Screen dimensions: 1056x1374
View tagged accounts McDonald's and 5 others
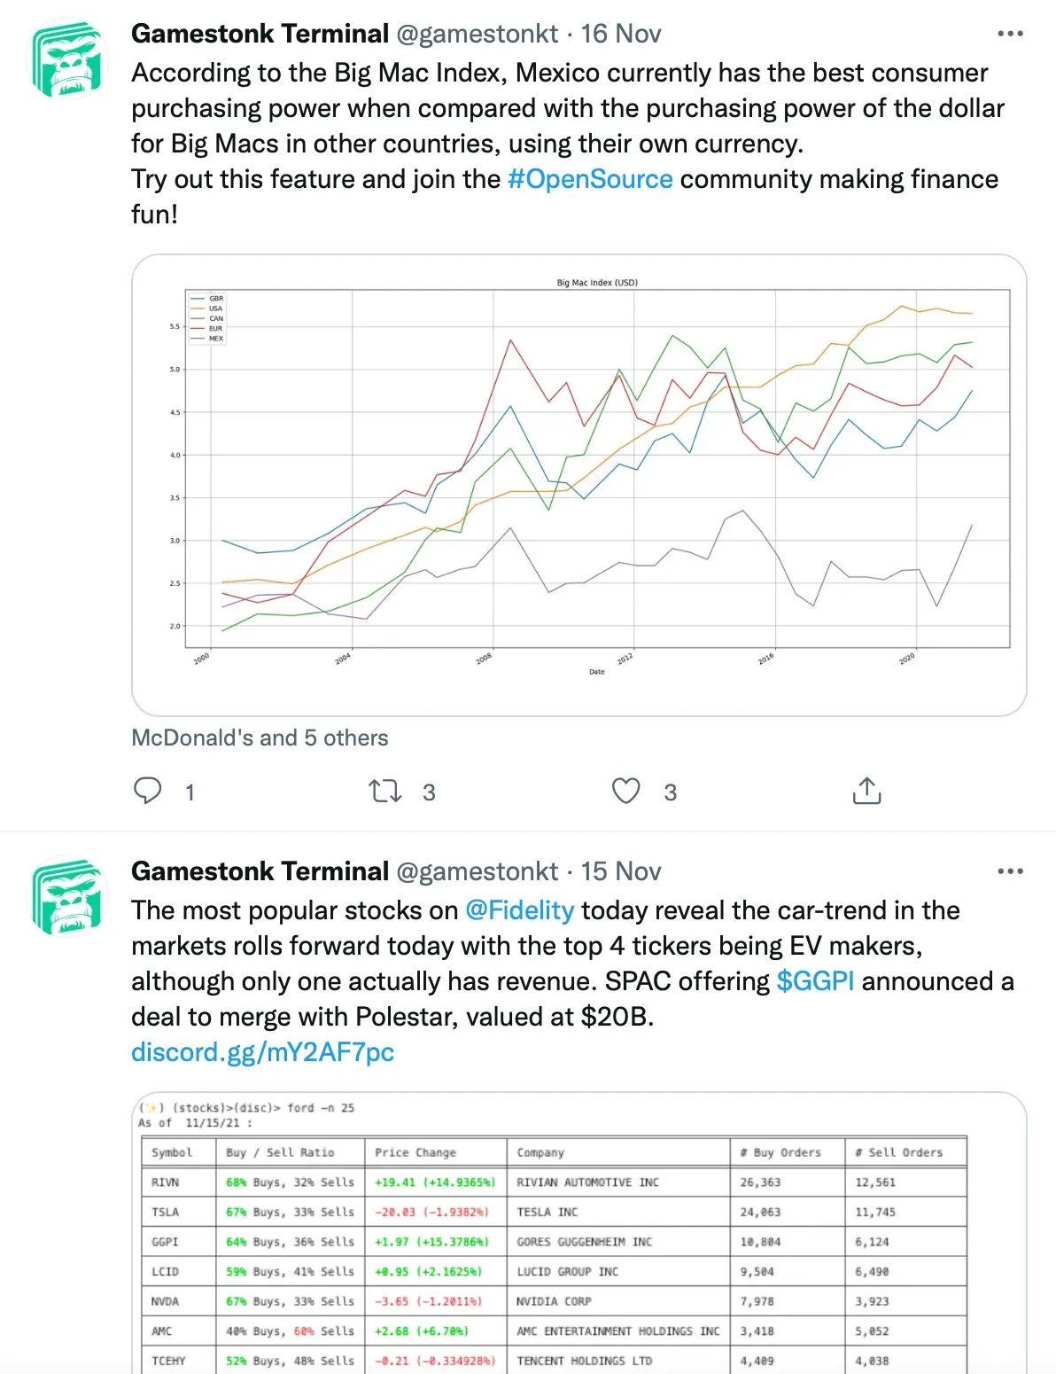[x=260, y=738]
